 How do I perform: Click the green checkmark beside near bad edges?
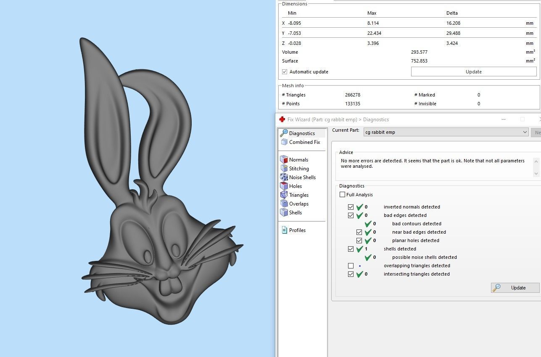click(368, 232)
